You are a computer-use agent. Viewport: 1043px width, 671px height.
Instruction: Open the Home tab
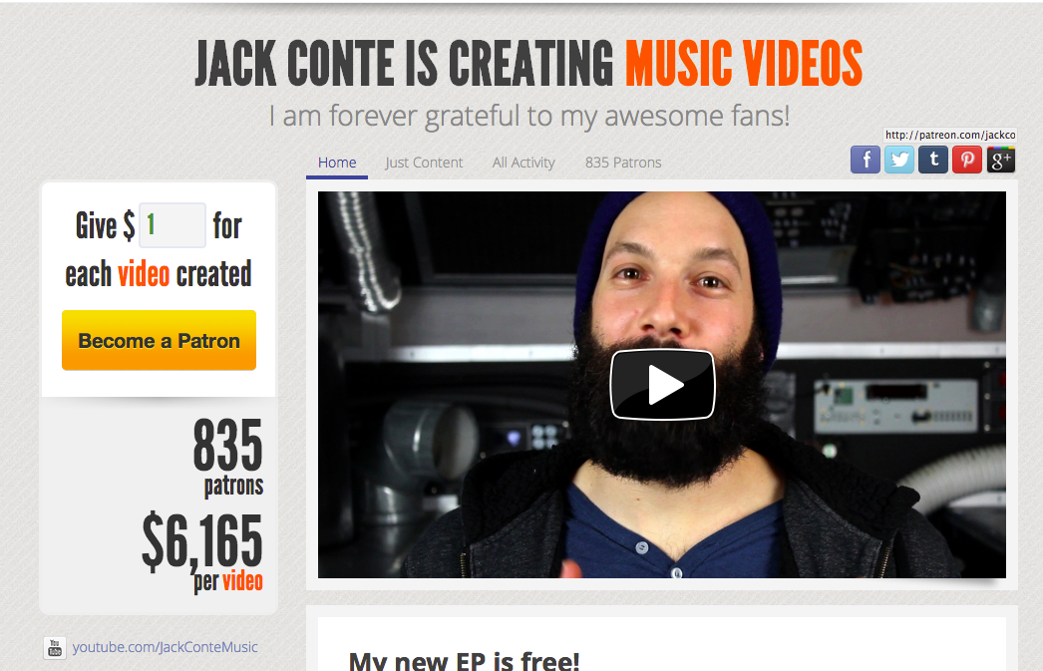[x=337, y=163]
